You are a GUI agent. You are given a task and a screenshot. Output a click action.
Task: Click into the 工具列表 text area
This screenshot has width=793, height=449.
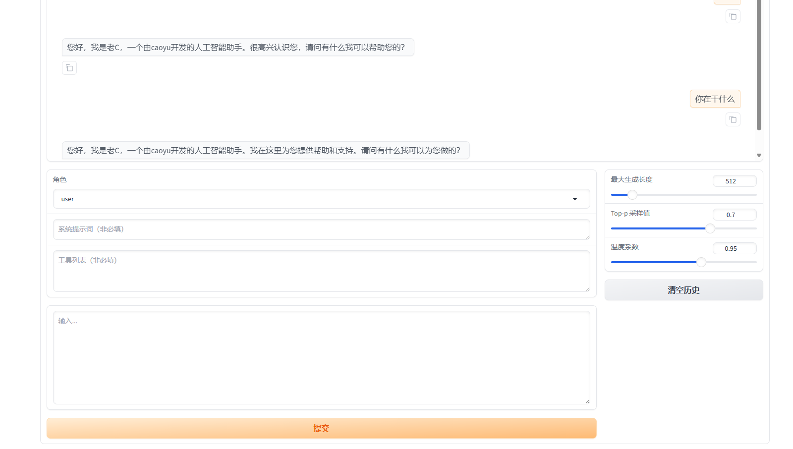click(321, 271)
